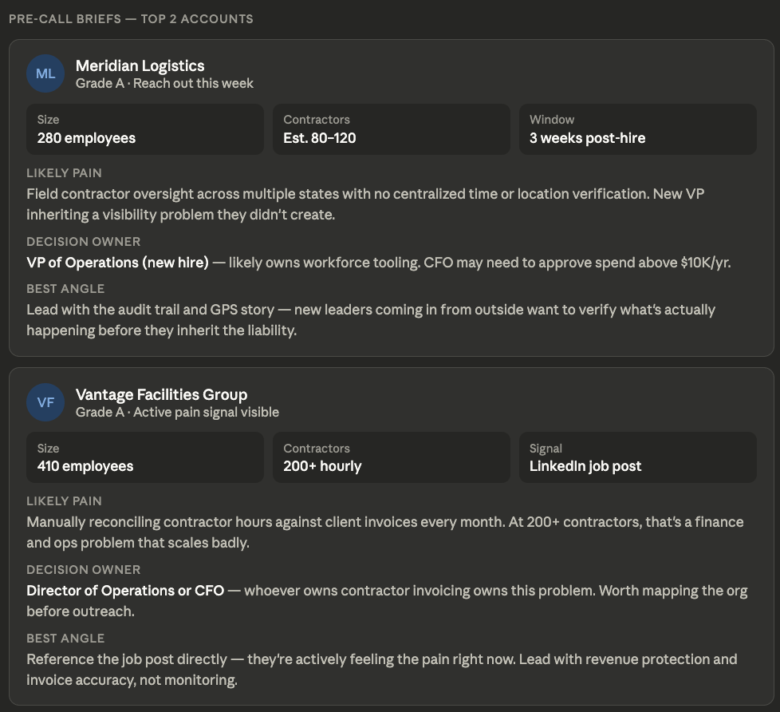Image resolution: width=780 pixels, height=712 pixels.
Task: Open the Vantage Facilities Group title
Action: tap(161, 394)
